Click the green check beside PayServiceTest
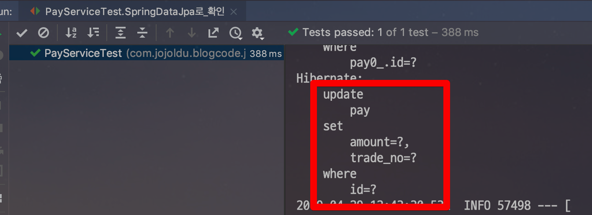The image size is (592, 215). pos(36,53)
